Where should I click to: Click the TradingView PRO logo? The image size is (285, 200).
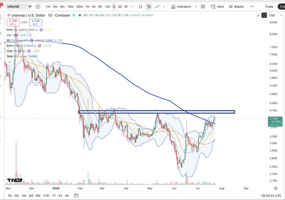pos(15,180)
